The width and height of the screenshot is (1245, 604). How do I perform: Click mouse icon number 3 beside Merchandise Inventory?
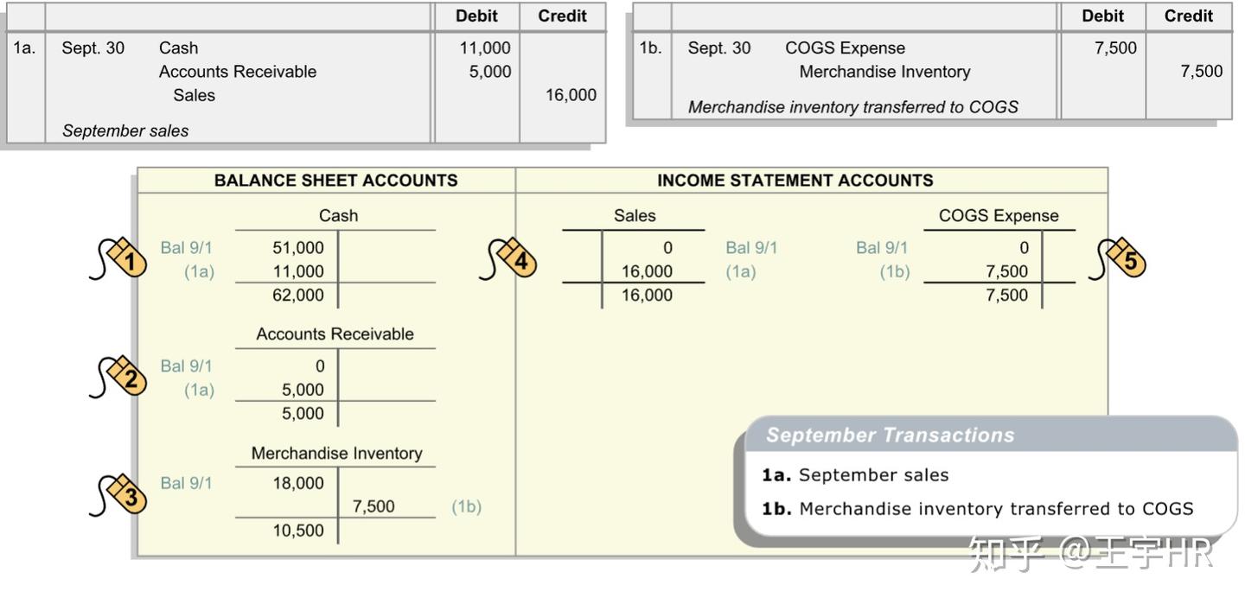(x=126, y=495)
